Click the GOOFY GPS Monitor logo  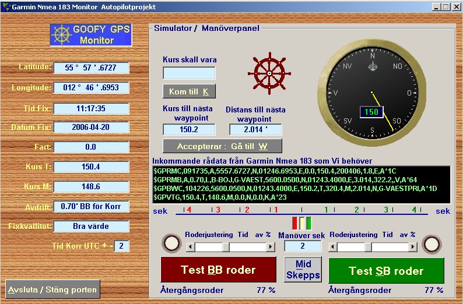coord(91,35)
